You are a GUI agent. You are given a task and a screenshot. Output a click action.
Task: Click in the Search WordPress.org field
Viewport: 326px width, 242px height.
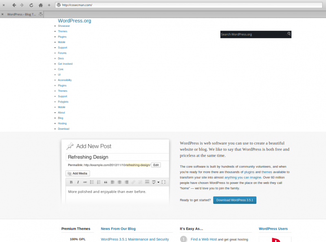[x=253, y=35]
